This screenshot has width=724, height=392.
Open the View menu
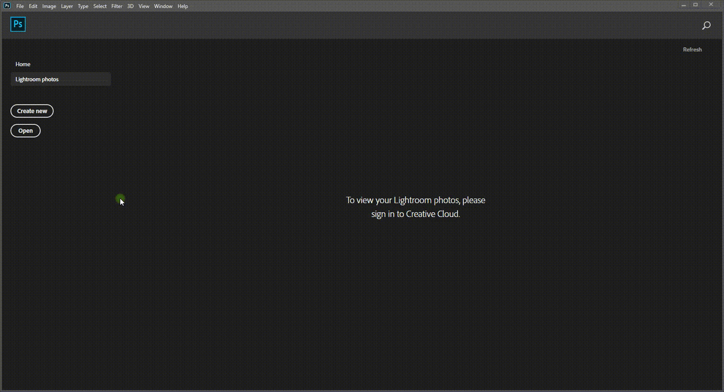(144, 6)
